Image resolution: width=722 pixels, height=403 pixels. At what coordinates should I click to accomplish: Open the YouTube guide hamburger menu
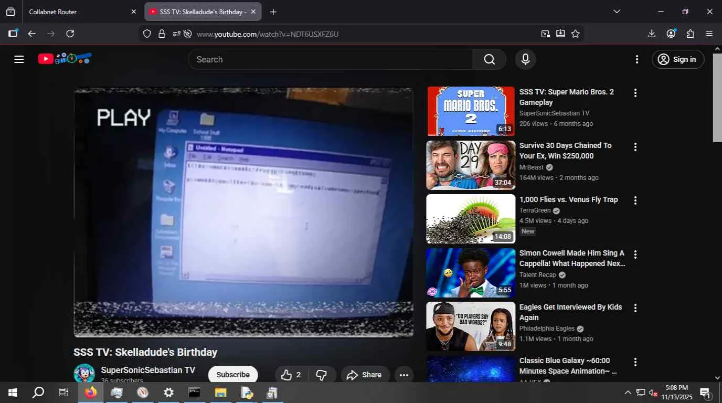tap(19, 59)
